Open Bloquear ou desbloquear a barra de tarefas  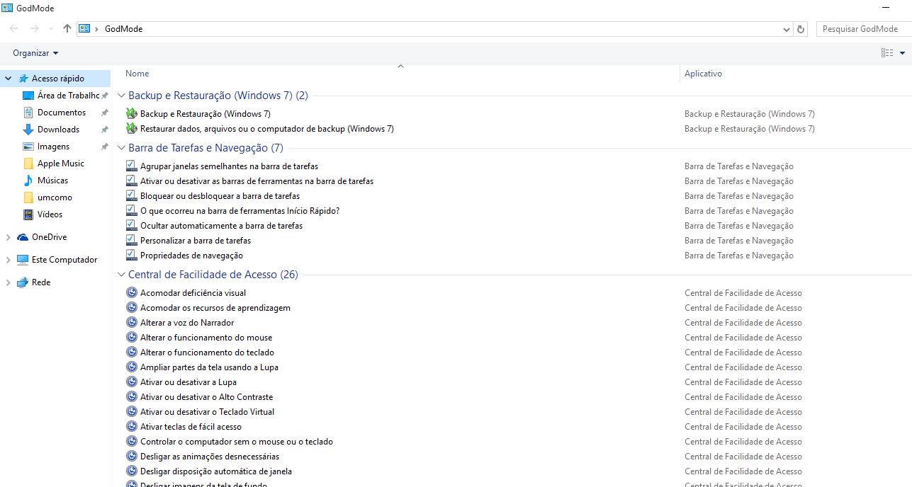click(x=220, y=196)
